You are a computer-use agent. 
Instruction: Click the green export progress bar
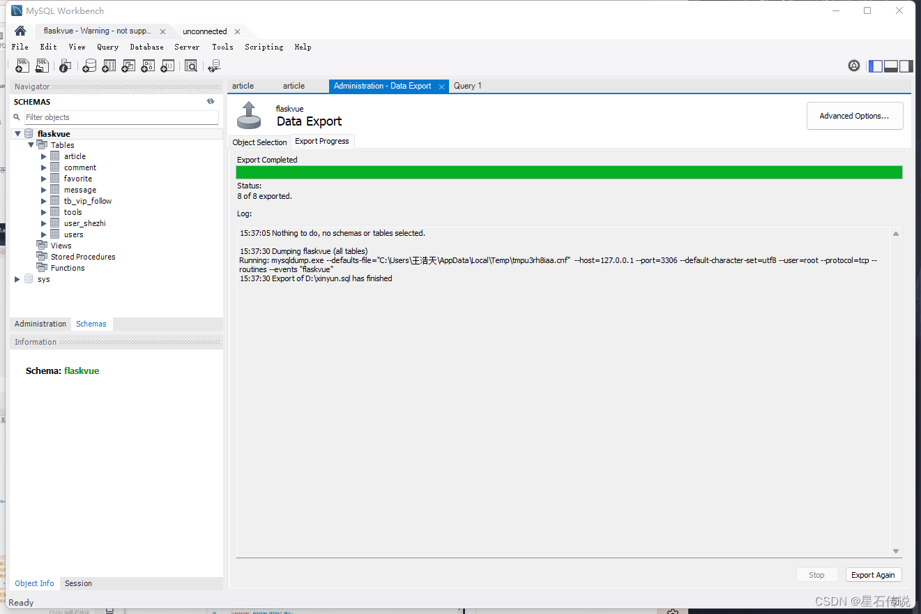[x=569, y=172]
